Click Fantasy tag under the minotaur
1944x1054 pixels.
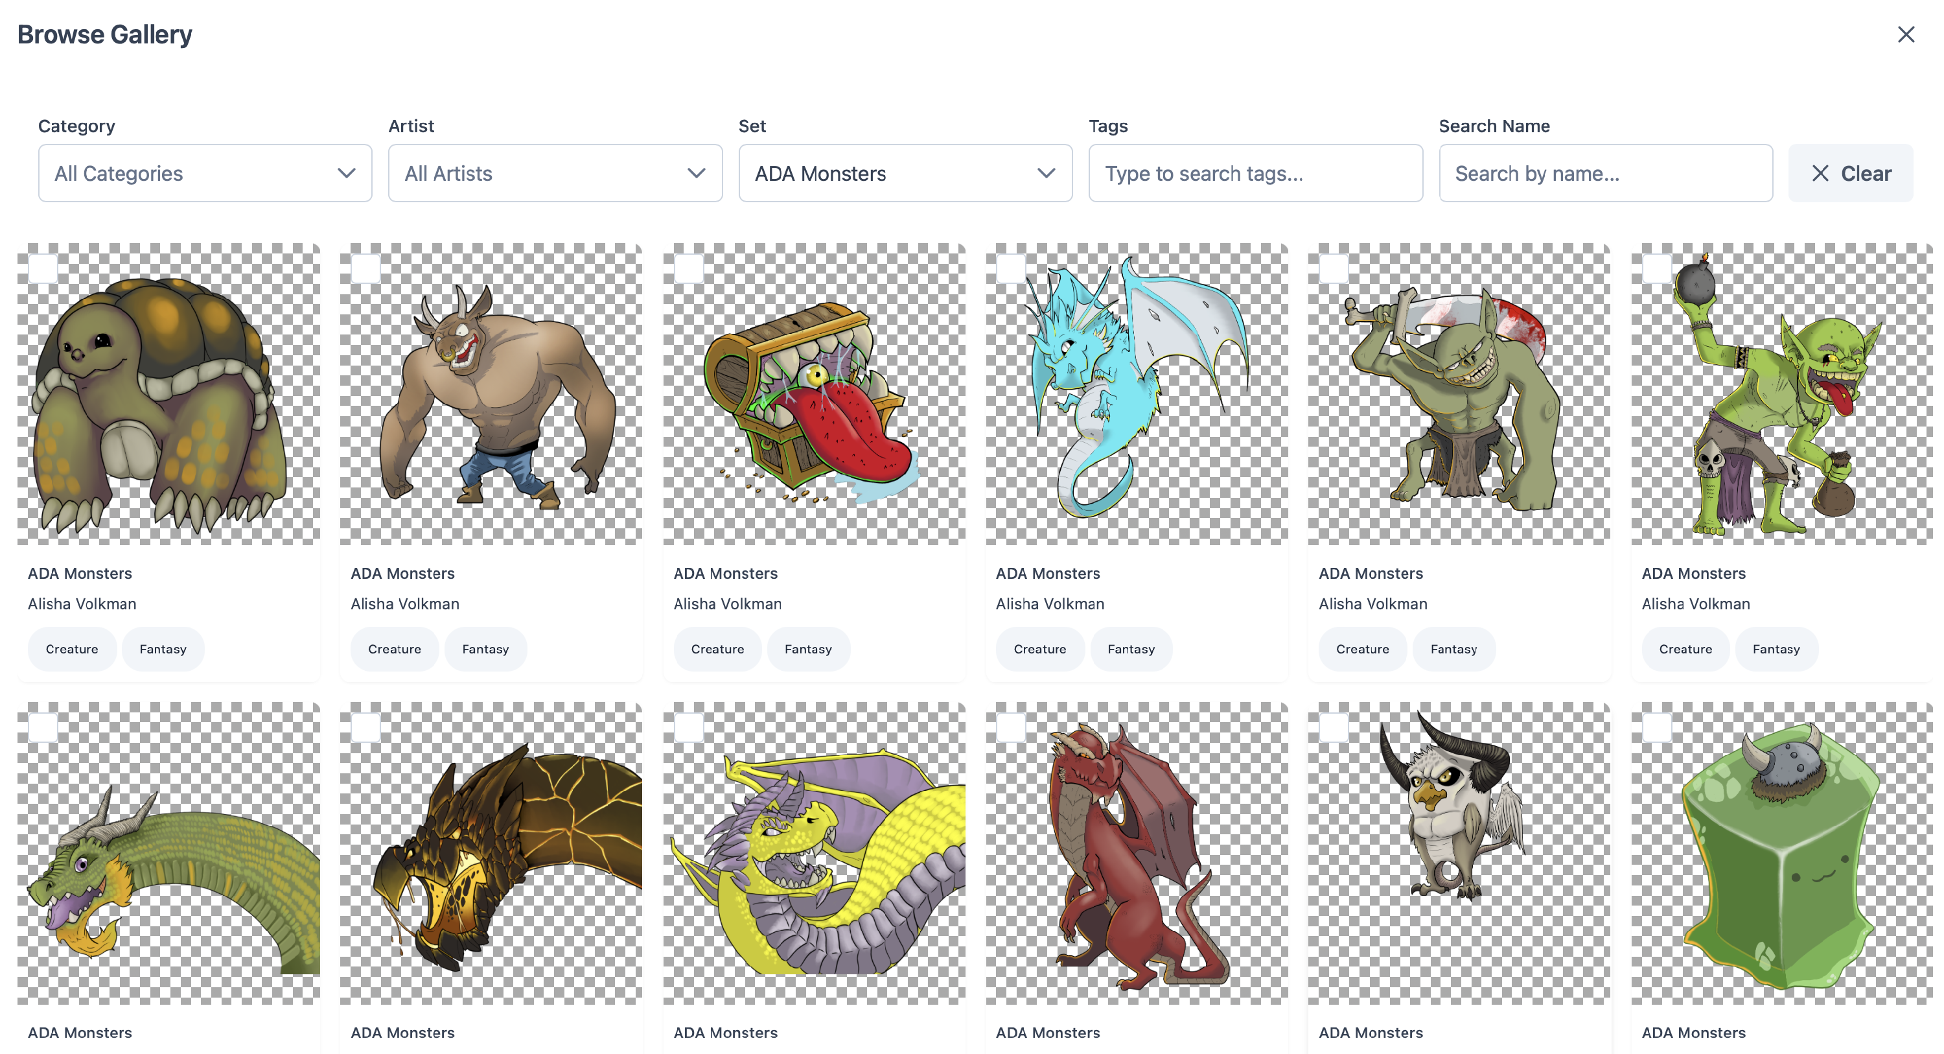(485, 650)
